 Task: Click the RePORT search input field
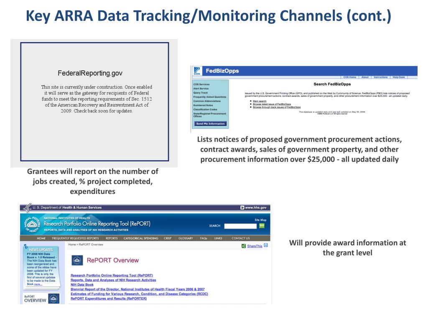tap(240, 226)
